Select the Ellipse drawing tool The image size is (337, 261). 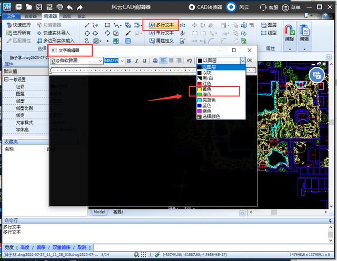(95, 33)
